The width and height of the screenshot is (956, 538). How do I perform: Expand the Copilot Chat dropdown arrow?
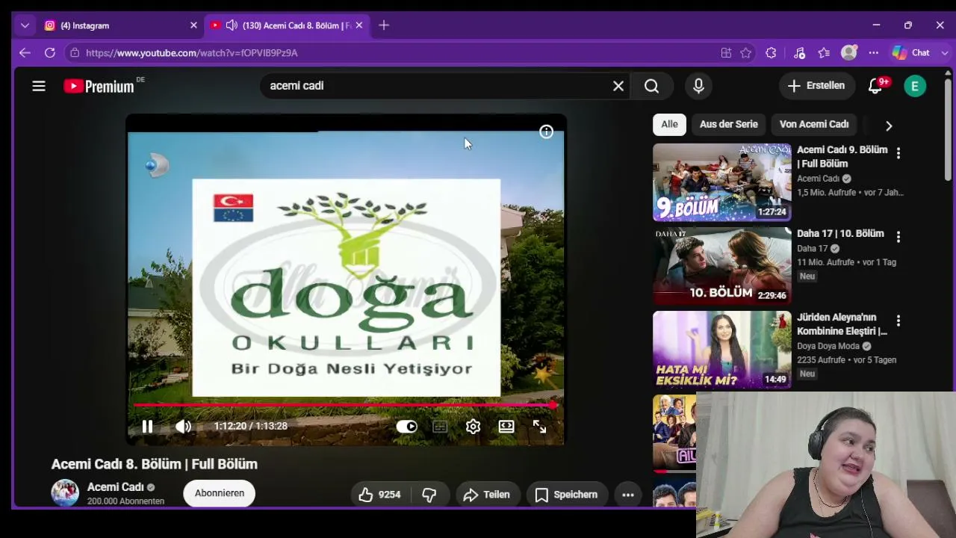[945, 53]
